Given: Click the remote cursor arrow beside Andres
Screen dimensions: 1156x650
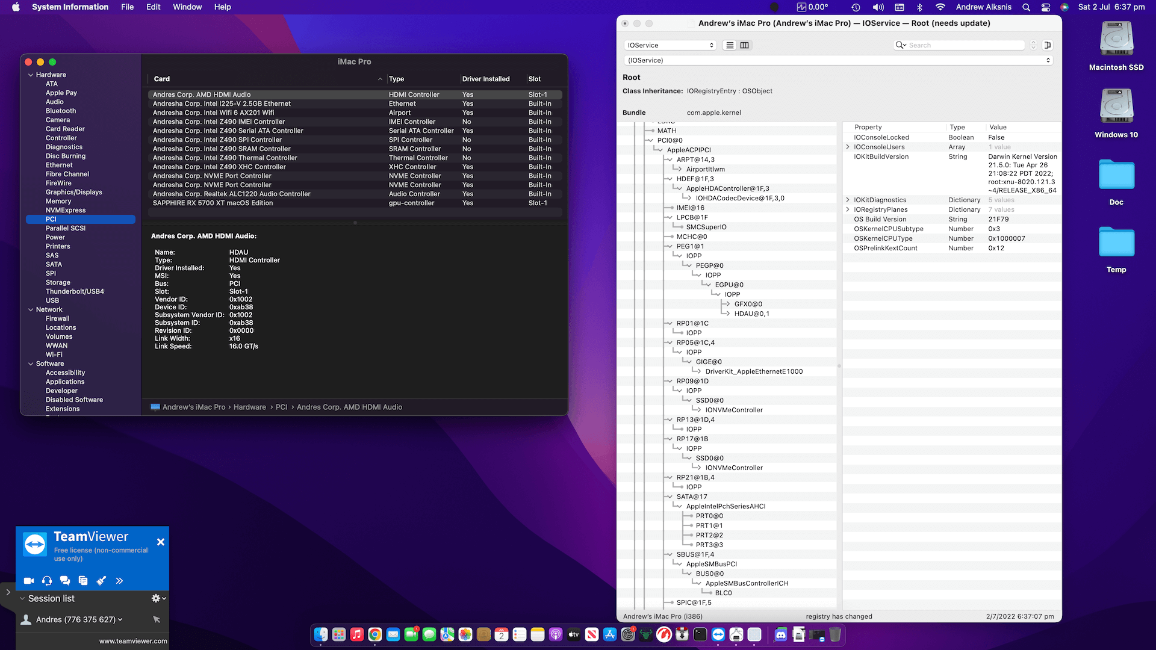Looking at the screenshot, I should [x=157, y=619].
